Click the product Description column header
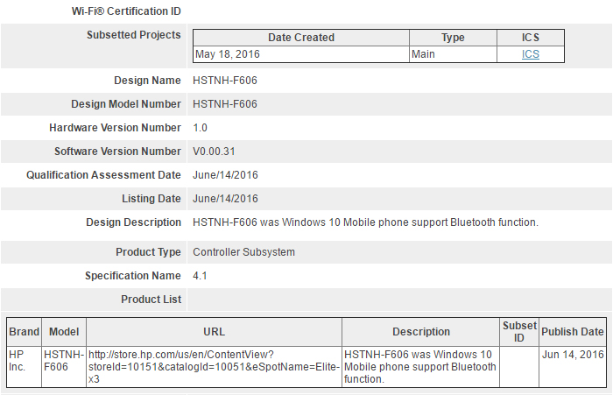The image size is (613, 395). [421, 332]
